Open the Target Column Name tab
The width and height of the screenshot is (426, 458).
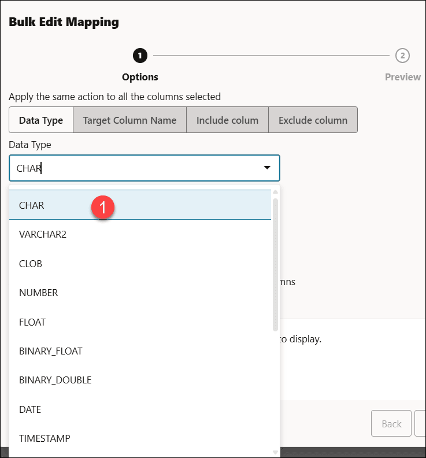coord(129,120)
